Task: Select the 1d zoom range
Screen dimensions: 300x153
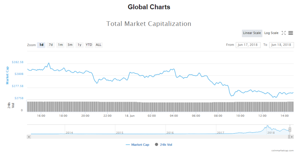Action: 41,45
